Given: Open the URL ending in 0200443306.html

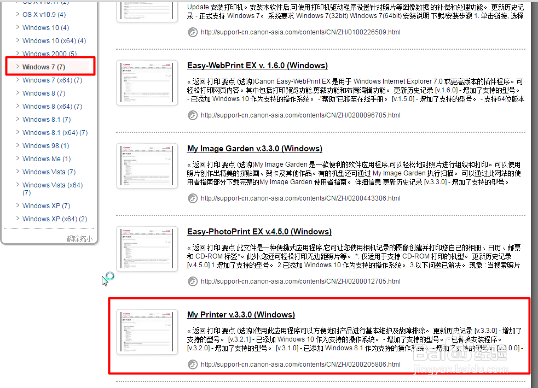Looking at the screenshot, I should [300, 198].
